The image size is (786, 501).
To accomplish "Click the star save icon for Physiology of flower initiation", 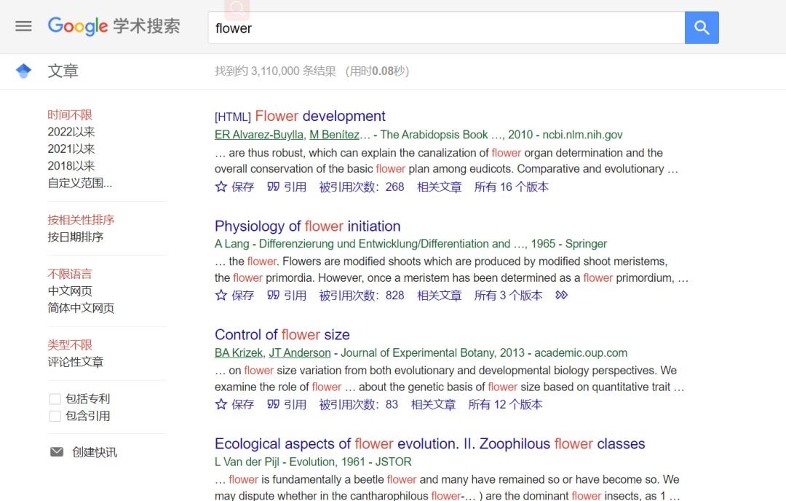I will pyautogui.click(x=221, y=295).
